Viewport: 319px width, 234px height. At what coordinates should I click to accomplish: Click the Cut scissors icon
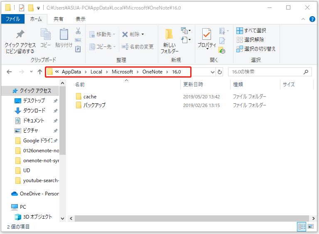pos(78,31)
